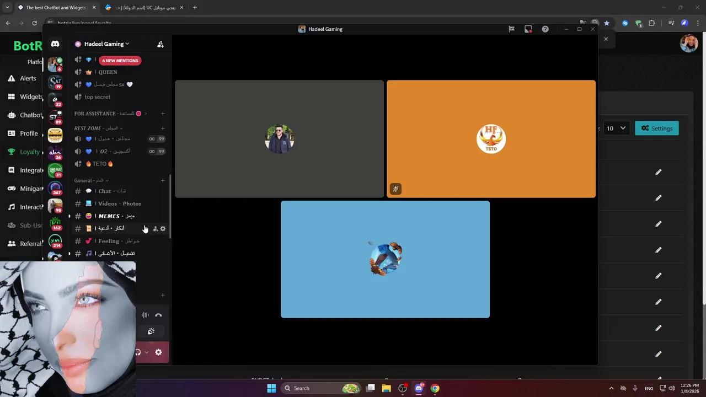Open Discord checkpoint flag icon in title bar

(x=511, y=29)
